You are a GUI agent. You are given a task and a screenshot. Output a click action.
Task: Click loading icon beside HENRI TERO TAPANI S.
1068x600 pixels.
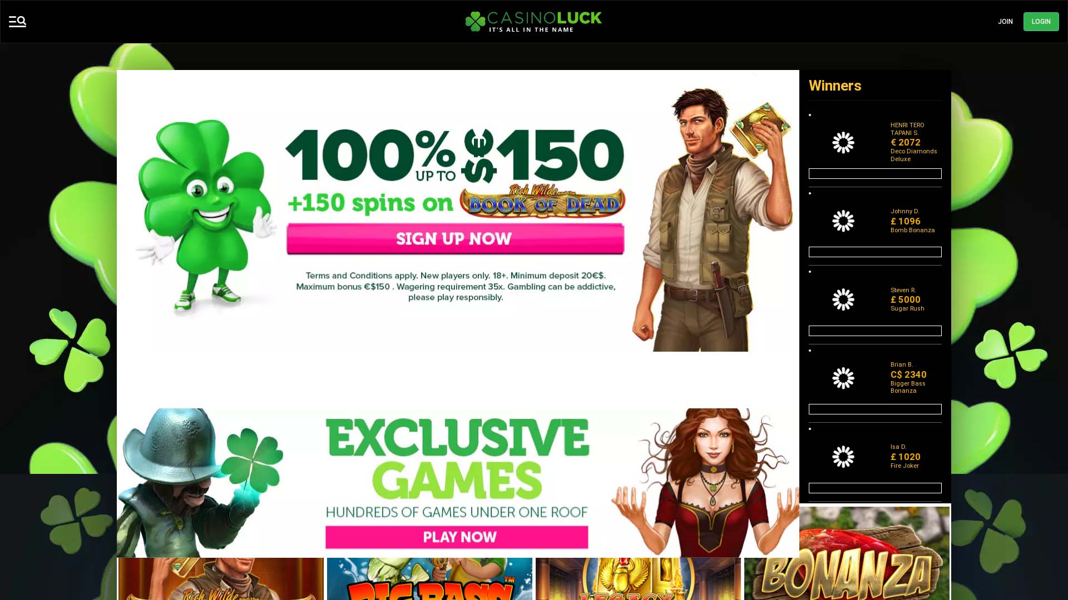(843, 142)
